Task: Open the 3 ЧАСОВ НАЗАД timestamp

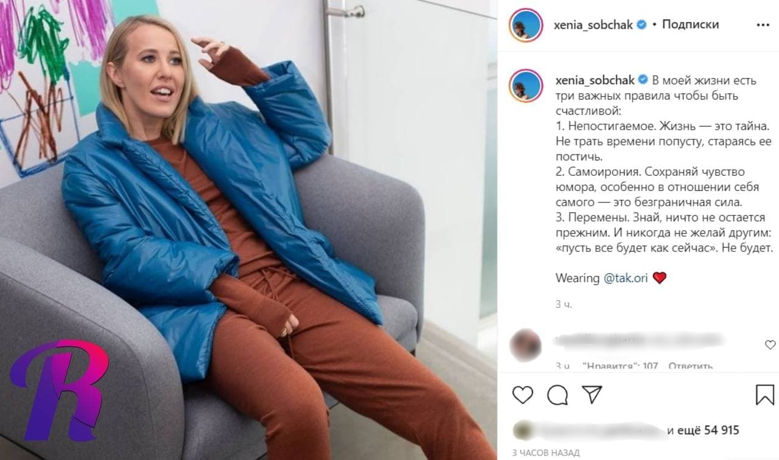Action: click(x=546, y=453)
